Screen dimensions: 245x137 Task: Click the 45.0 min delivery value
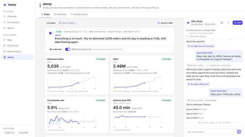coord(122,108)
